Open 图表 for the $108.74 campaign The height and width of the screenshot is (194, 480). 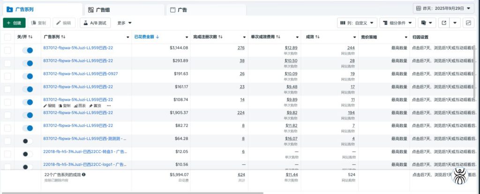(80, 105)
